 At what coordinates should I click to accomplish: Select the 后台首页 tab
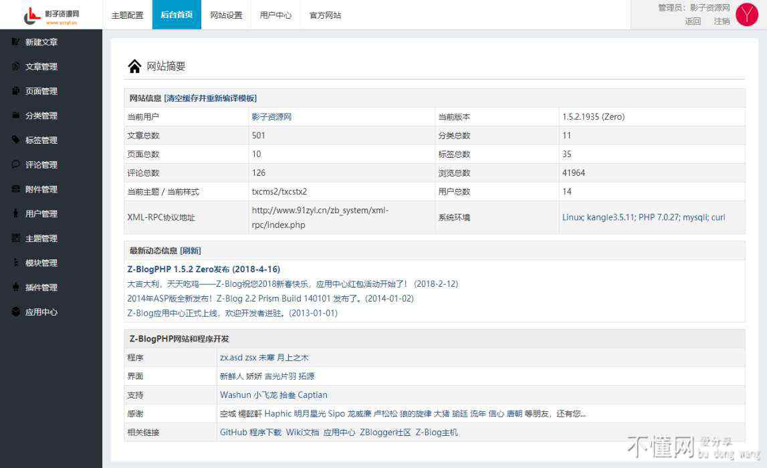tap(177, 15)
